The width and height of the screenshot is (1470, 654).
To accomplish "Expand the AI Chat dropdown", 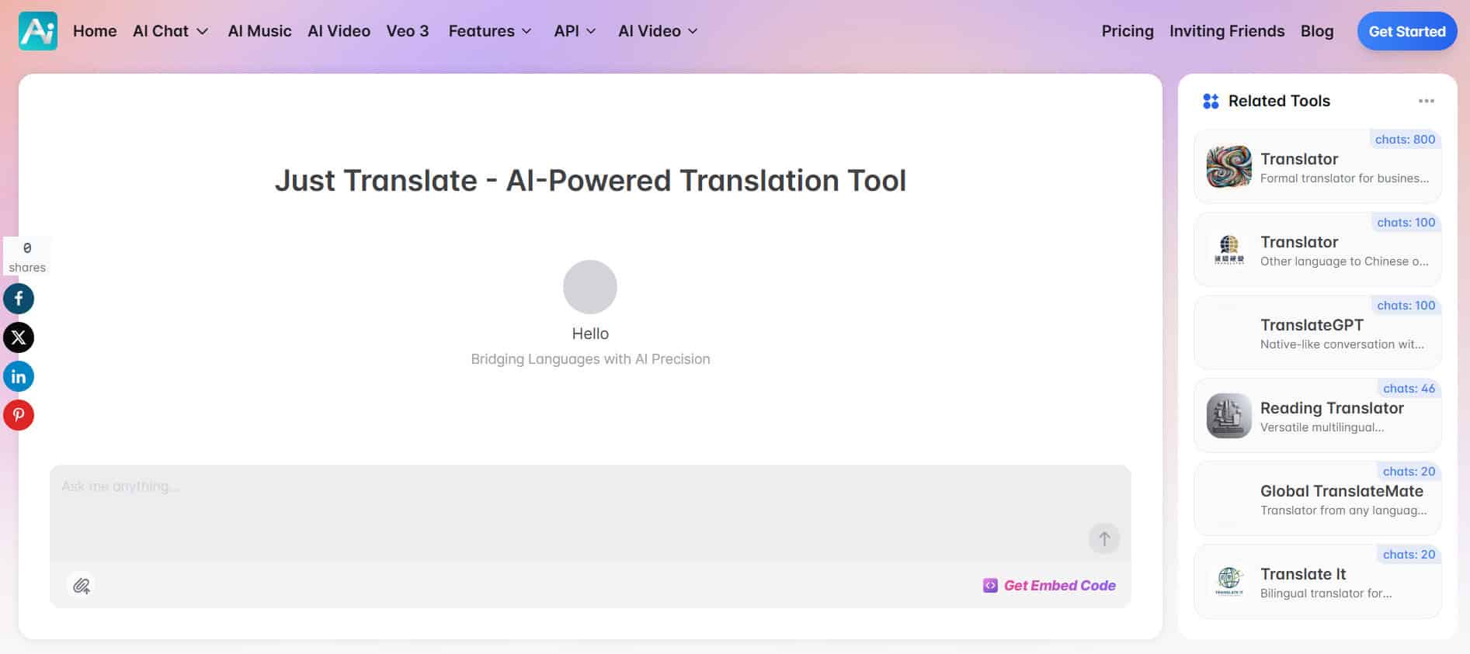I will [x=171, y=31].
